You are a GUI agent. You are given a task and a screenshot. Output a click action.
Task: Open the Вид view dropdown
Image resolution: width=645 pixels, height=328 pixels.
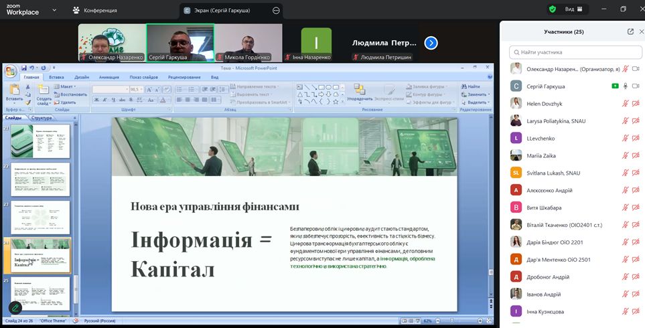575,9
